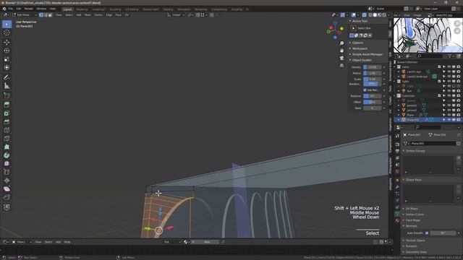Screen dimensions: 463x260
Task: Collapse the Active Tool panel
Action: point(359,21)
